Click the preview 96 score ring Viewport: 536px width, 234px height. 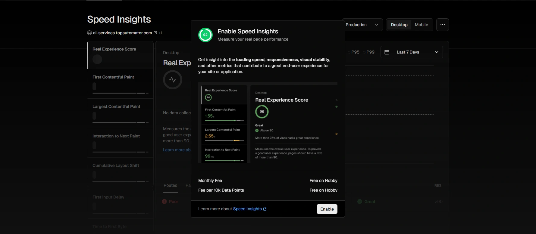[262, 112]
